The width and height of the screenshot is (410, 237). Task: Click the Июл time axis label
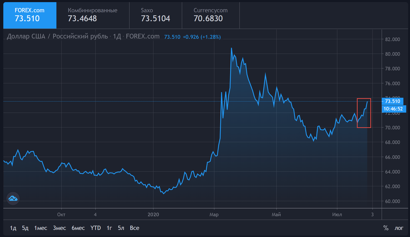click(337, 214)
